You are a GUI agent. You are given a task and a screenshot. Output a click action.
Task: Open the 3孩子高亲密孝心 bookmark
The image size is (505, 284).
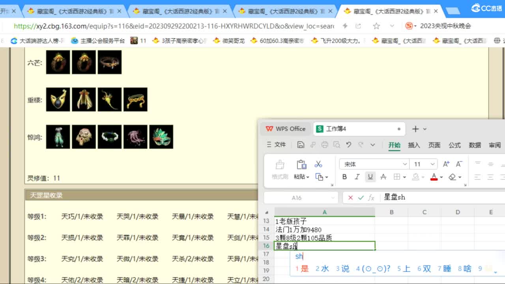click(x=179, y=41)
